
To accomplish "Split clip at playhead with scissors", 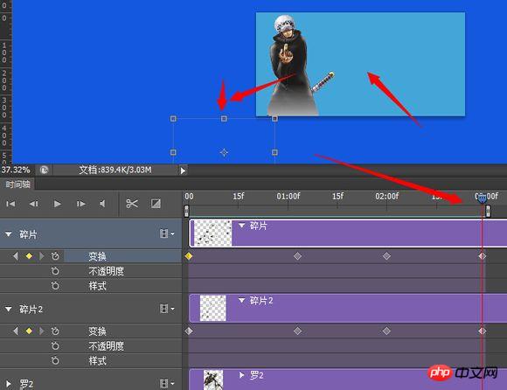I will click(132, 204).
